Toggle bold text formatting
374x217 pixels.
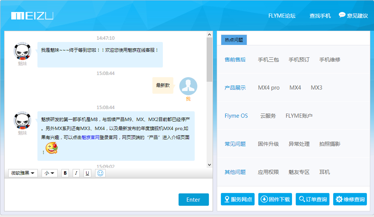(x=65, y=173)
